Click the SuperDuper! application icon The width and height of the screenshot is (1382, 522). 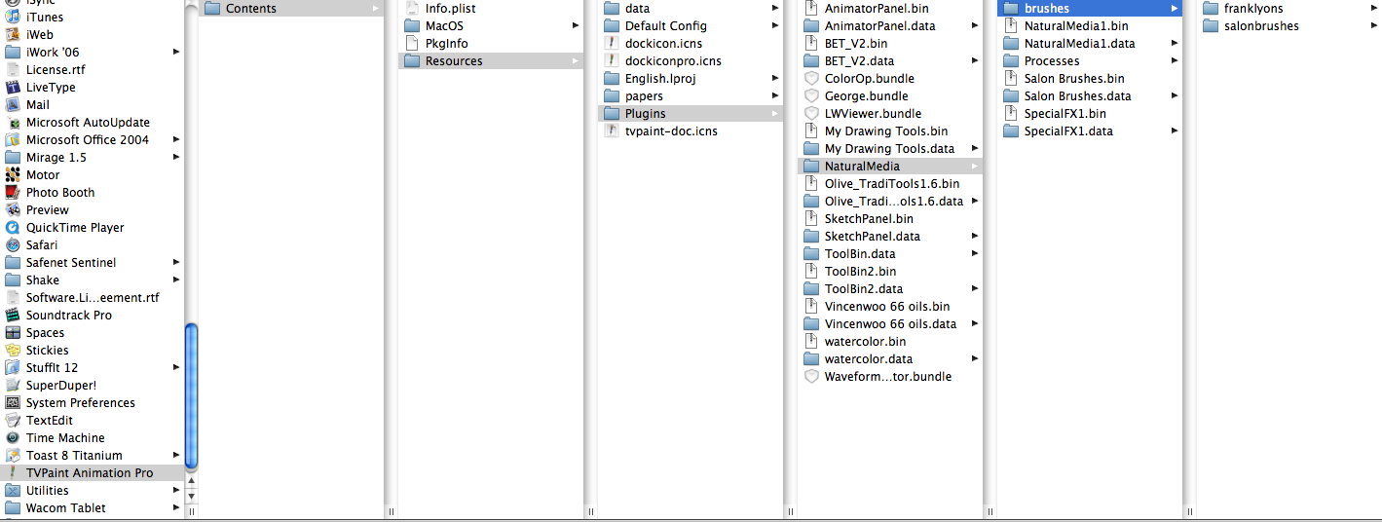point(13,385)
